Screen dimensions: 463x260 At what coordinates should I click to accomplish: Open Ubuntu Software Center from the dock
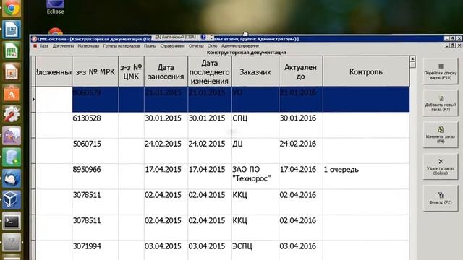click(x=12, y=93)
